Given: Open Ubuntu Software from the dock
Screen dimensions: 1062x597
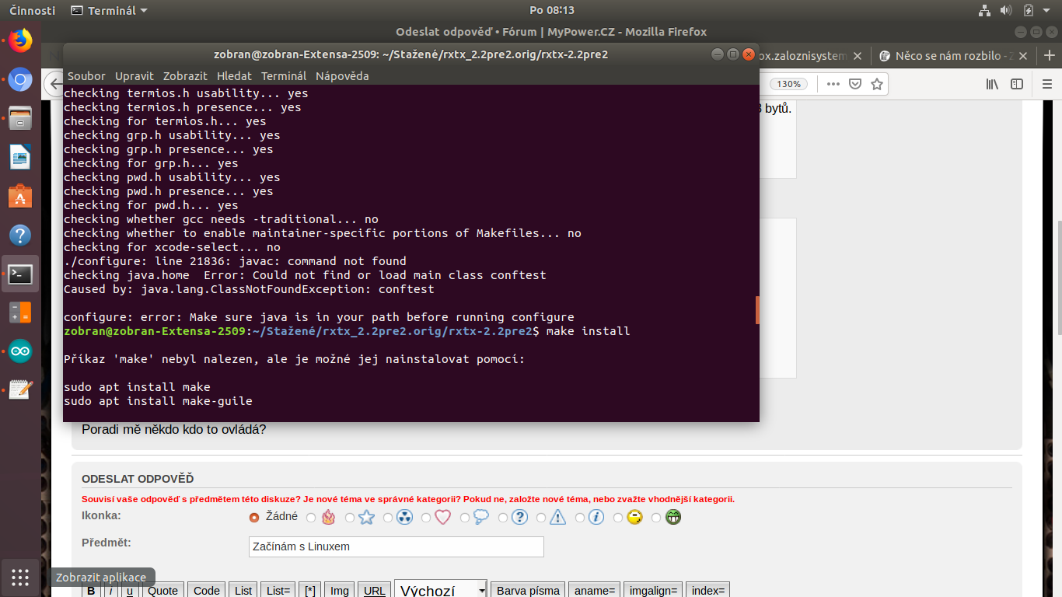Looking at the screenshot, I should click(x=20, y=197).
